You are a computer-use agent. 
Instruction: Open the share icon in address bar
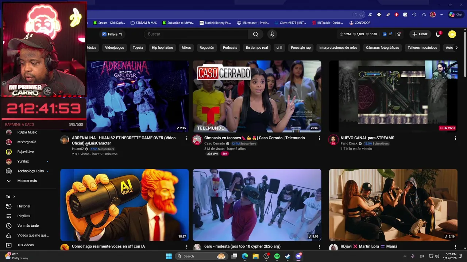click(x=354, y=15)
